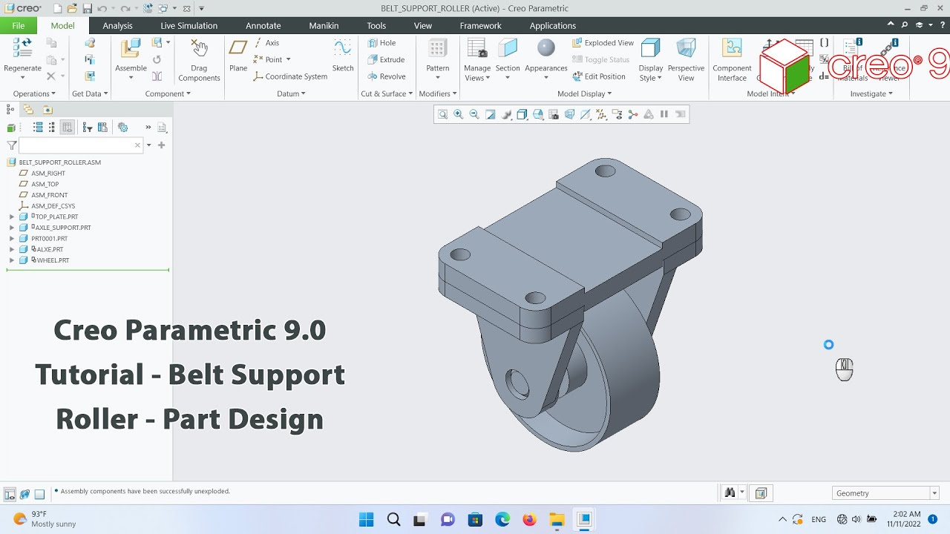Open the Model Display group dropdown
The width and height of the screenshot is (950, 534).
click(x=585, y=93)
